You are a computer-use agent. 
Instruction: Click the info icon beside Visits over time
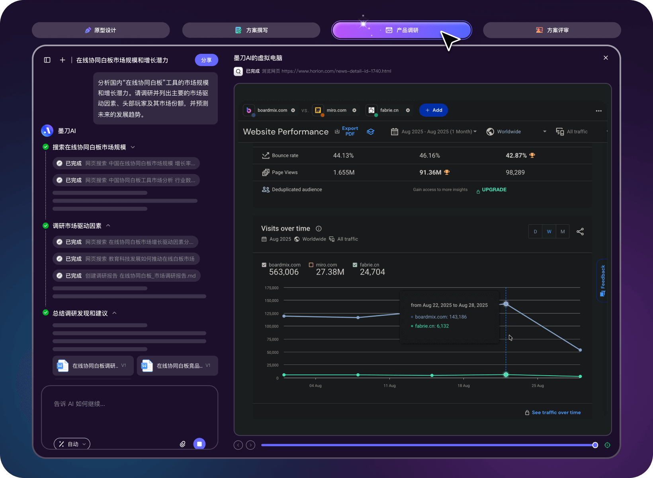(x=319, y=229)
